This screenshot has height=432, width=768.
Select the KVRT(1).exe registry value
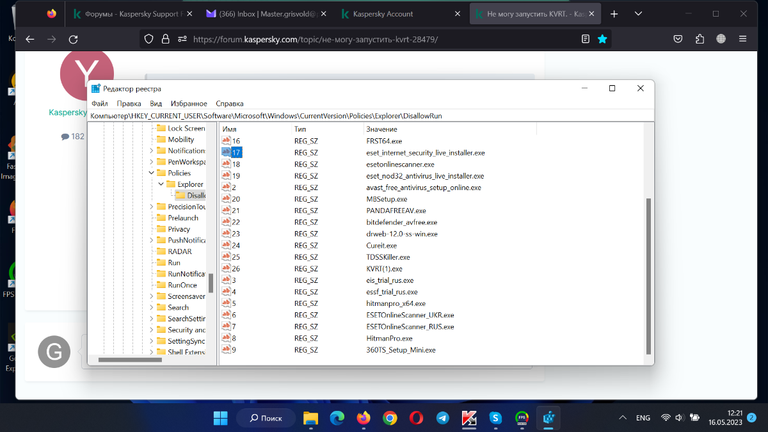point(384,269)
